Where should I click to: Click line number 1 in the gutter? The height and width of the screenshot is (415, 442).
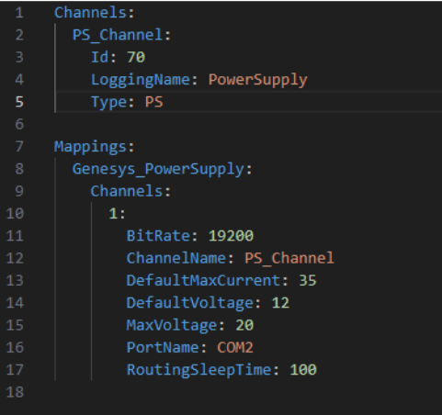click(x=19, y=13)
